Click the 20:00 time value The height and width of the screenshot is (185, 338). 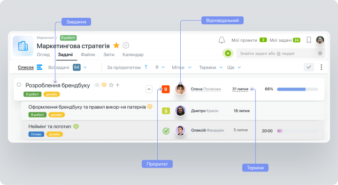267,131
